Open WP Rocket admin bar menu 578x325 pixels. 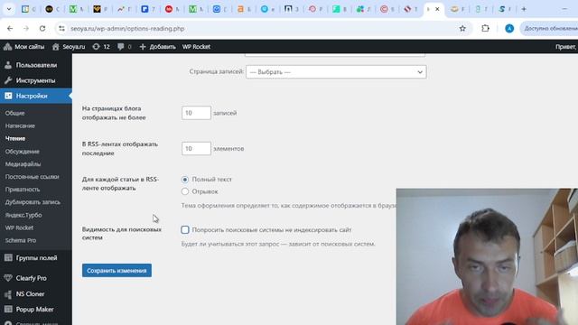tap(196, 47)
